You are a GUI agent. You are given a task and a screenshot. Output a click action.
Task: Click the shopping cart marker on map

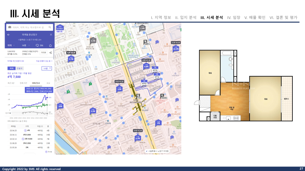[145, 41]
